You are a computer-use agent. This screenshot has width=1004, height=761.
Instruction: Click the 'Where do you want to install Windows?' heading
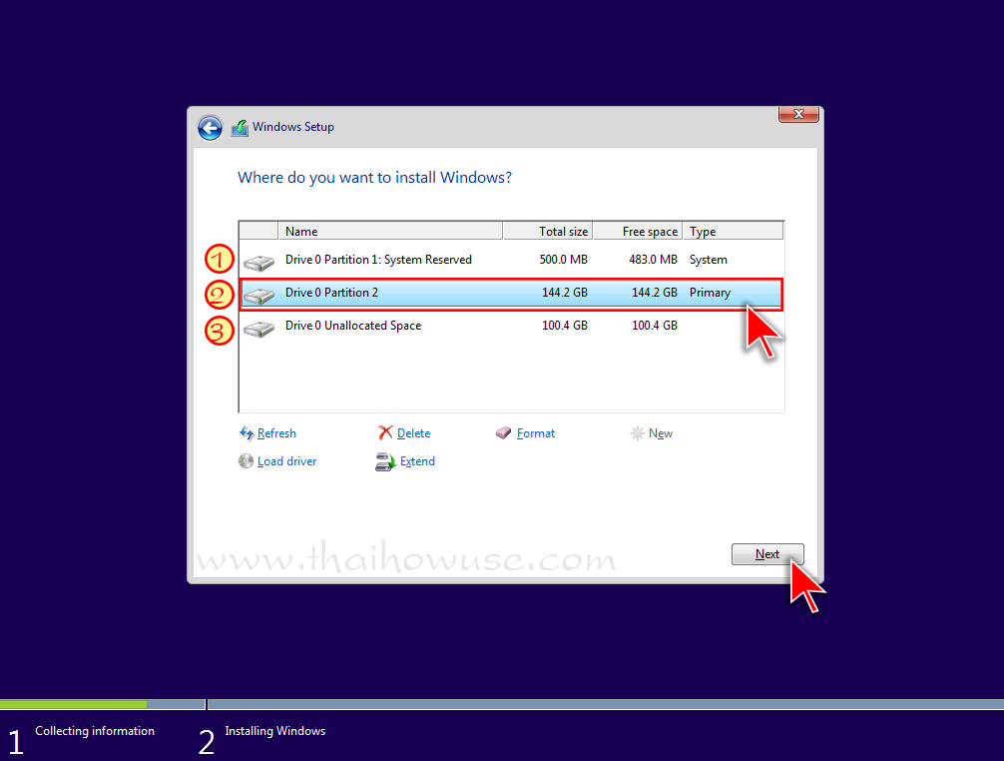pyautogui.click(x=374, y=178)
